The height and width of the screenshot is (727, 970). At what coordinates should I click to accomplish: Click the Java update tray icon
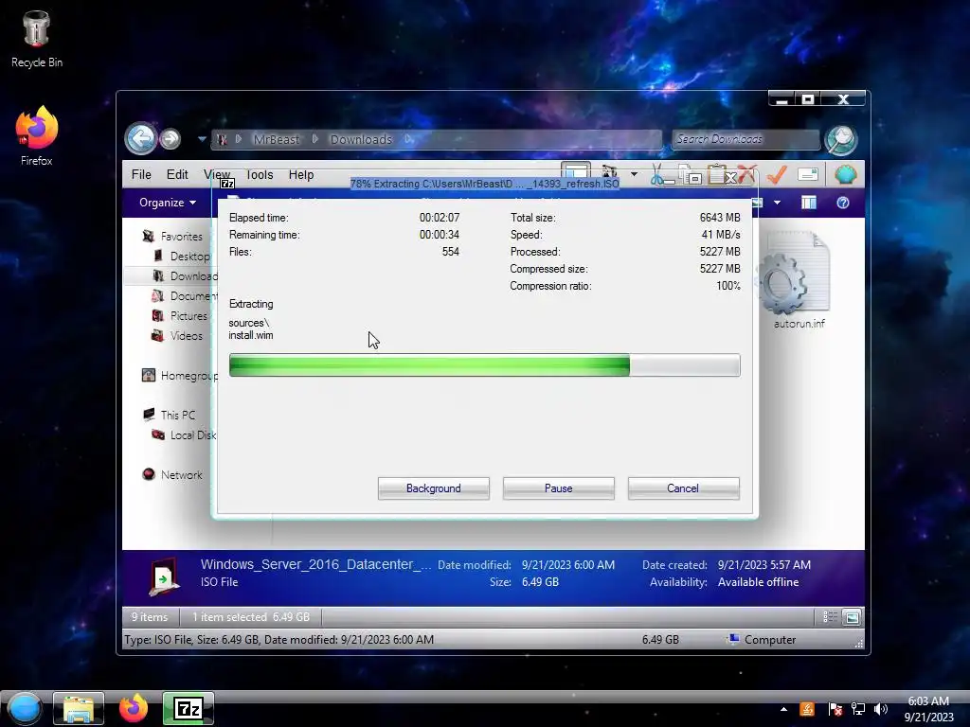(x=807, y=709)
